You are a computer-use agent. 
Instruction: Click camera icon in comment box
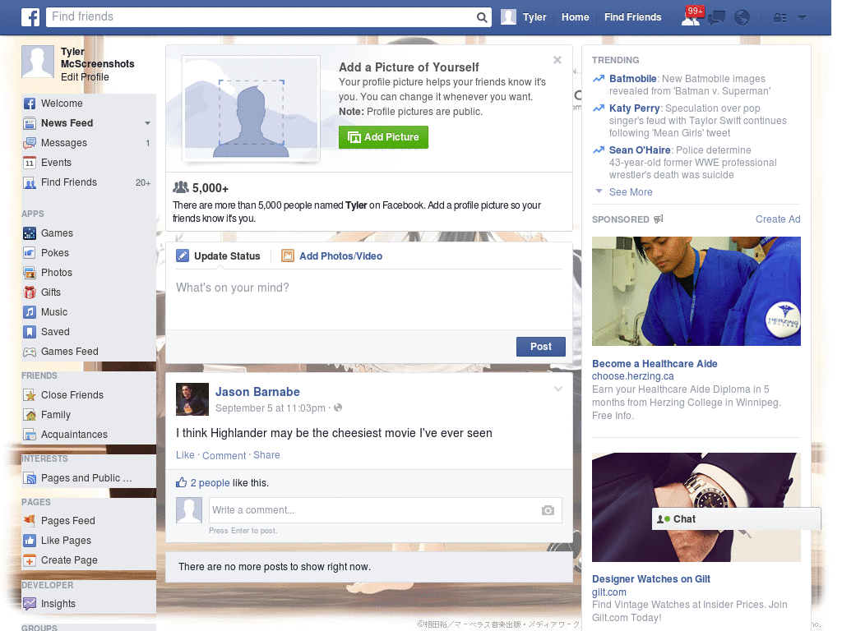tap(548, 510)
